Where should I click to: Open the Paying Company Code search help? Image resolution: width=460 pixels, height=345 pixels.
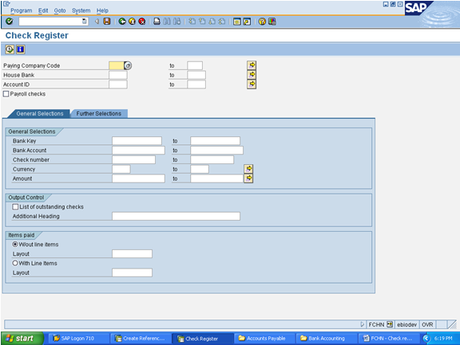pyautogui.click(x=128, y=65)
